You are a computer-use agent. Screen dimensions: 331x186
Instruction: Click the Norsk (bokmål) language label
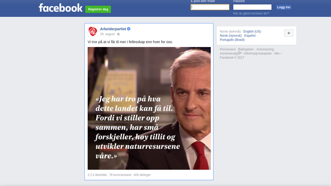(230, 32)
